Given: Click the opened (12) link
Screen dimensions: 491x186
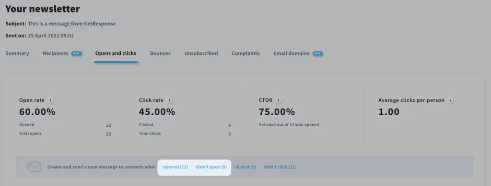Looking at the screenshot, I should point(175,167).
